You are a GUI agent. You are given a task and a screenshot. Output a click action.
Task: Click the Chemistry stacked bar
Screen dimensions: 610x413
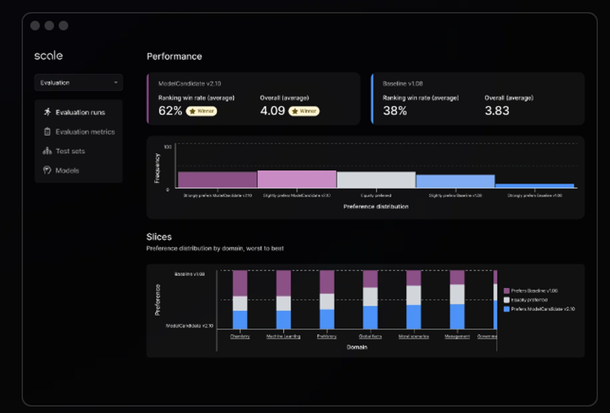tap(240, 300)
